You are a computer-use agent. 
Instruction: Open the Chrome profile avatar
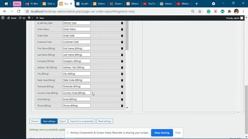(236, 11)
